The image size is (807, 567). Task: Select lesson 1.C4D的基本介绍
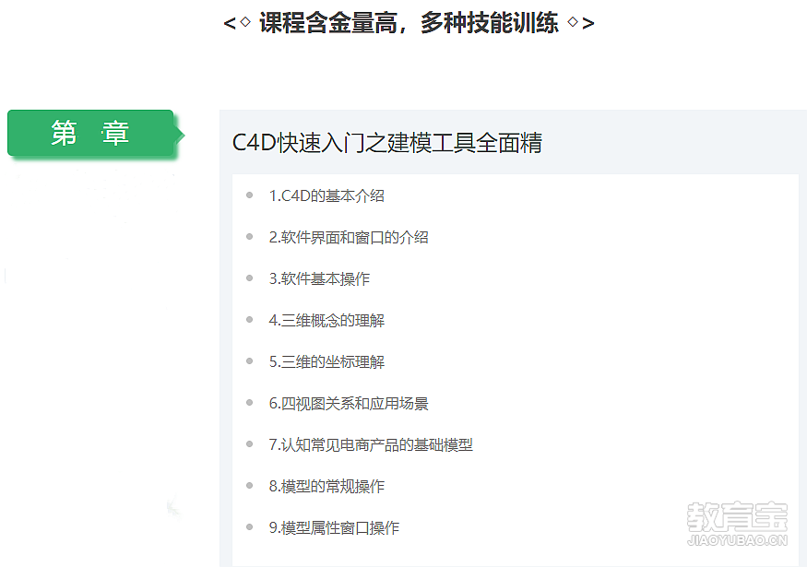pos(326,195)
